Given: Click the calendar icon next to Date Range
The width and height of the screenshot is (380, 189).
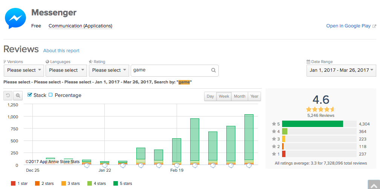Looking at the screenshot, I should click(x=308, y=62).
